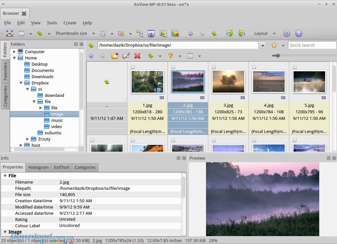This screenshot has height=244, width=337.
Task: Click the thumbnail zoom slider handle
Action: point(278,56)
